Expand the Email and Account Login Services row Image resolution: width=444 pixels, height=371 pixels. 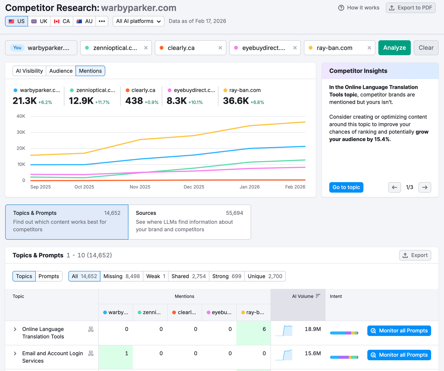click(15, 354)
